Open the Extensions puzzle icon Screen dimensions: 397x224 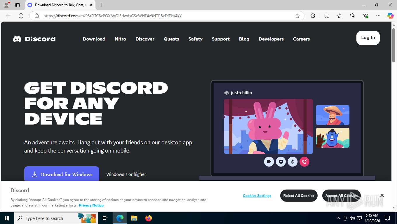coord(313,16)
